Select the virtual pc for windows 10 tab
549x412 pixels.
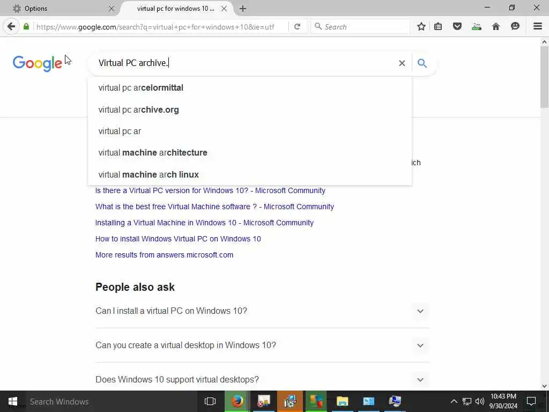175,9
